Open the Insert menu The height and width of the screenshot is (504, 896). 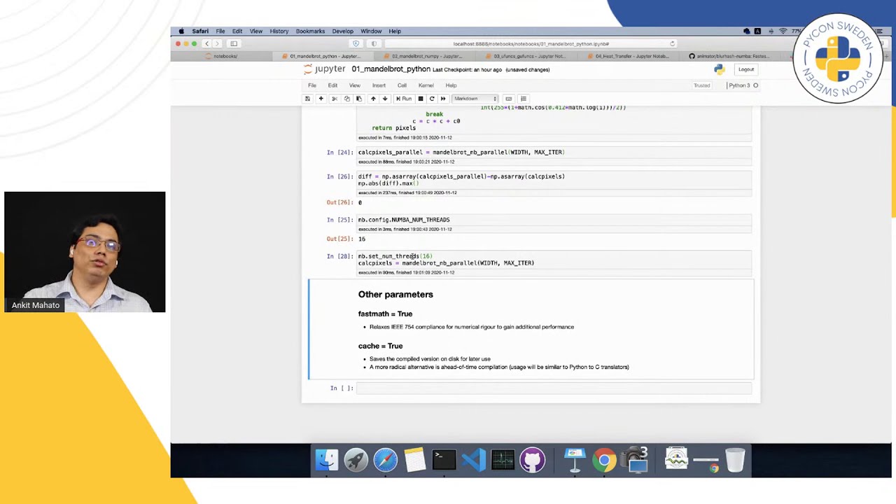click(x=379, y=85)
